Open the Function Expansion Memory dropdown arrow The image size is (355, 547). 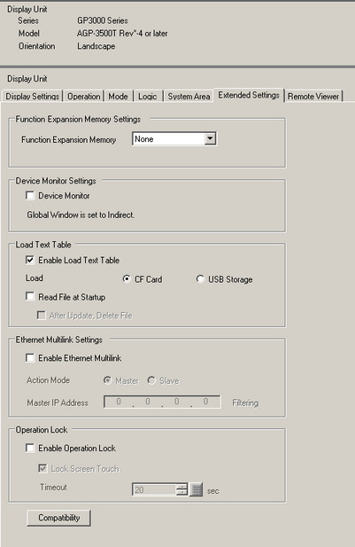tap(210, 139)
